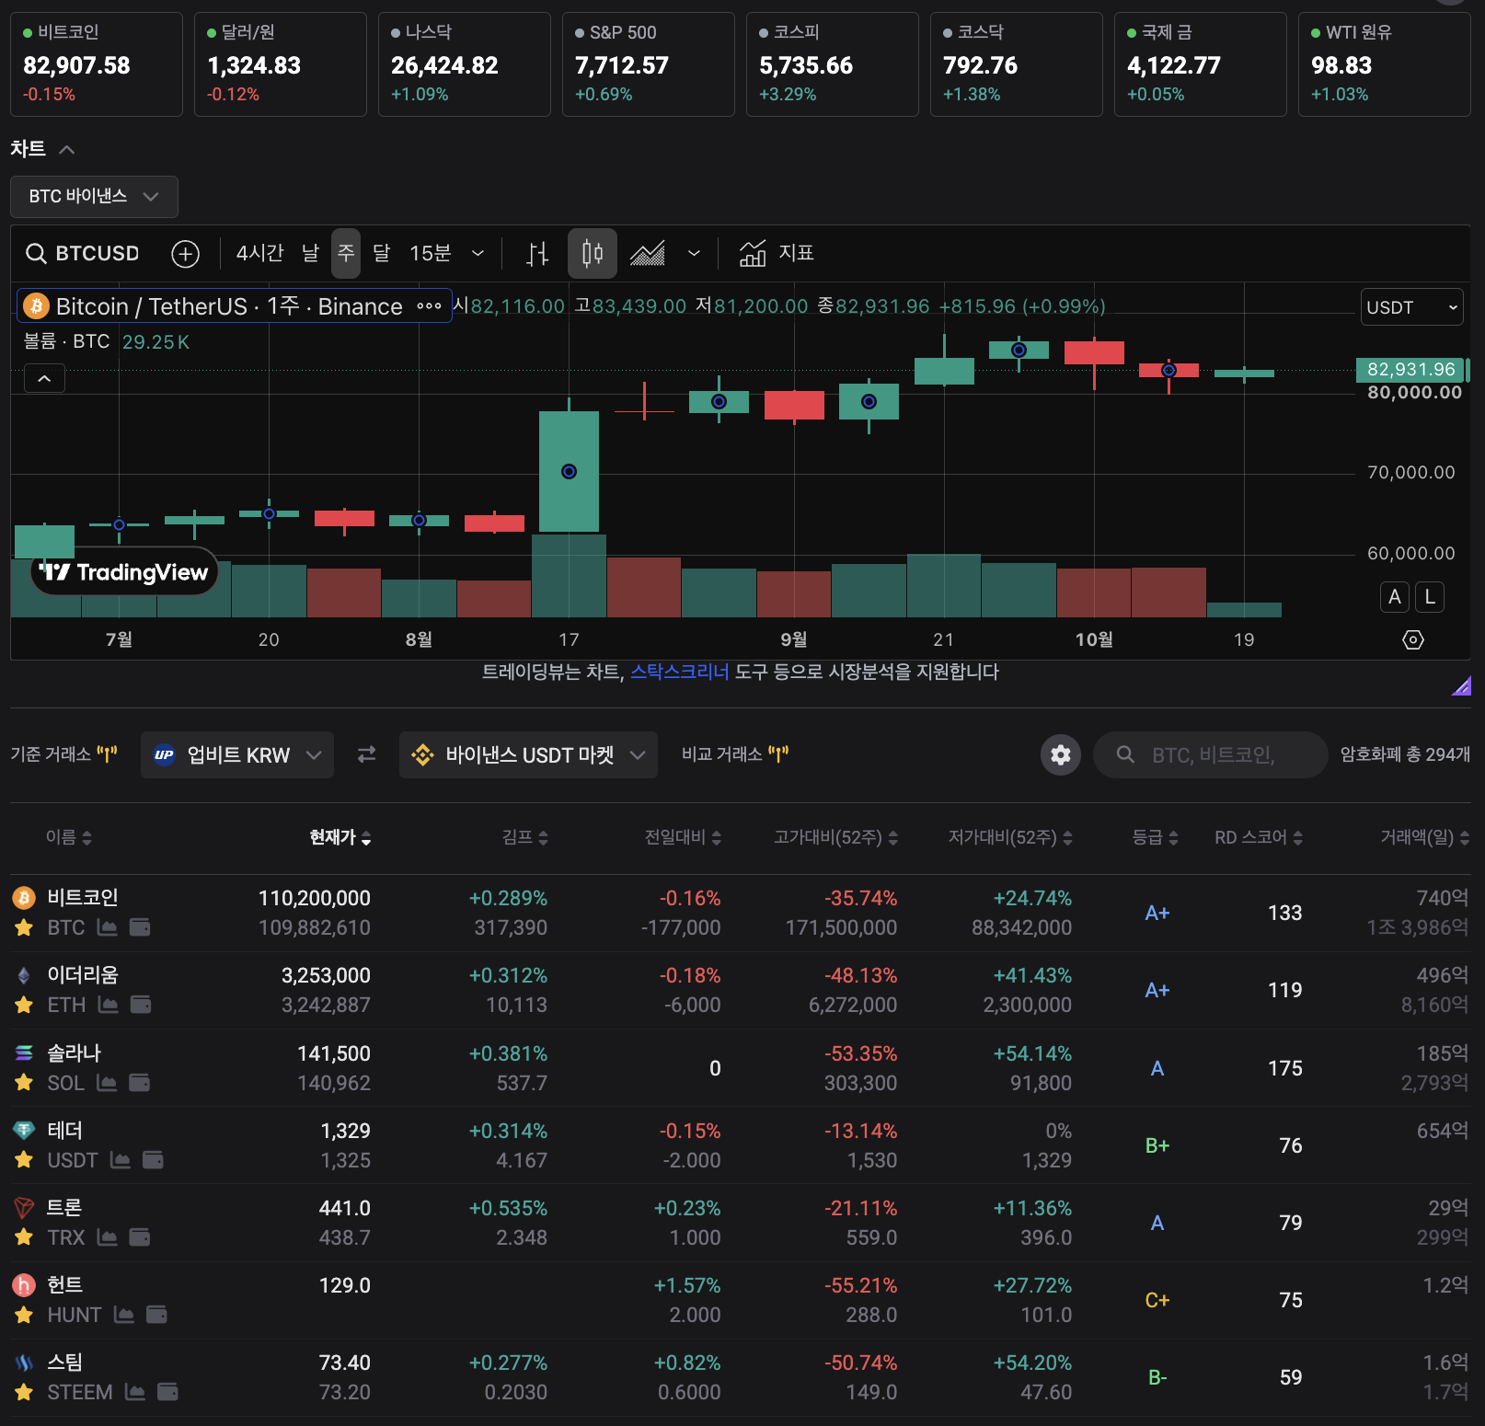Image resolution: width=1485 pixels, height=1426 pixels.
Task: Sort table by 현재가 column
Action: tap(340, 837)
